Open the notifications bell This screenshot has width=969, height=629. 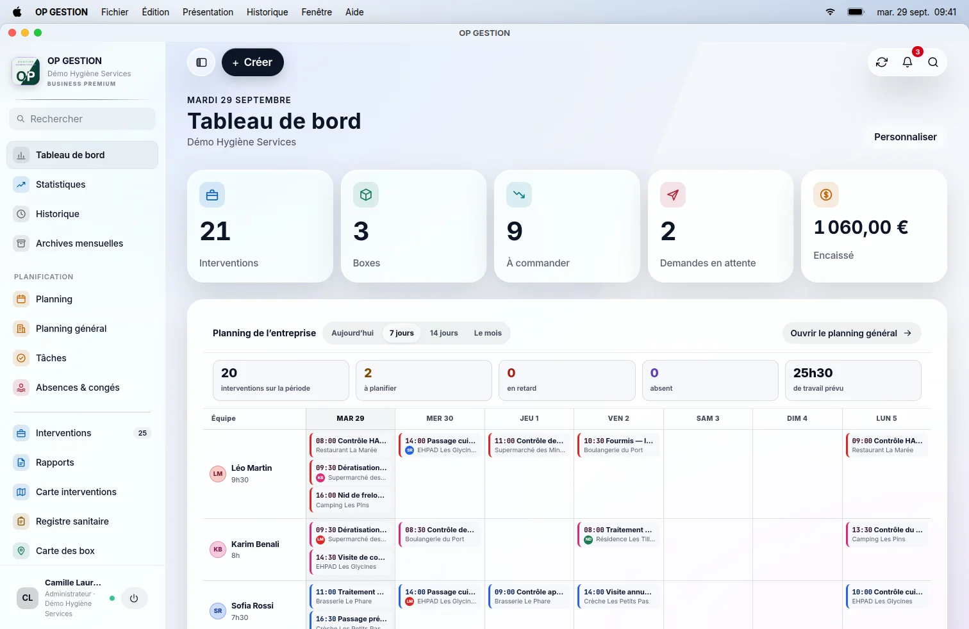pyautogui.click(x=907, y=62)
